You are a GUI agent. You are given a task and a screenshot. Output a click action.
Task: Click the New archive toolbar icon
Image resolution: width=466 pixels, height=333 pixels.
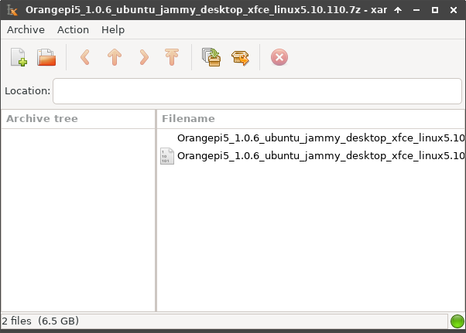pos(19,57)
